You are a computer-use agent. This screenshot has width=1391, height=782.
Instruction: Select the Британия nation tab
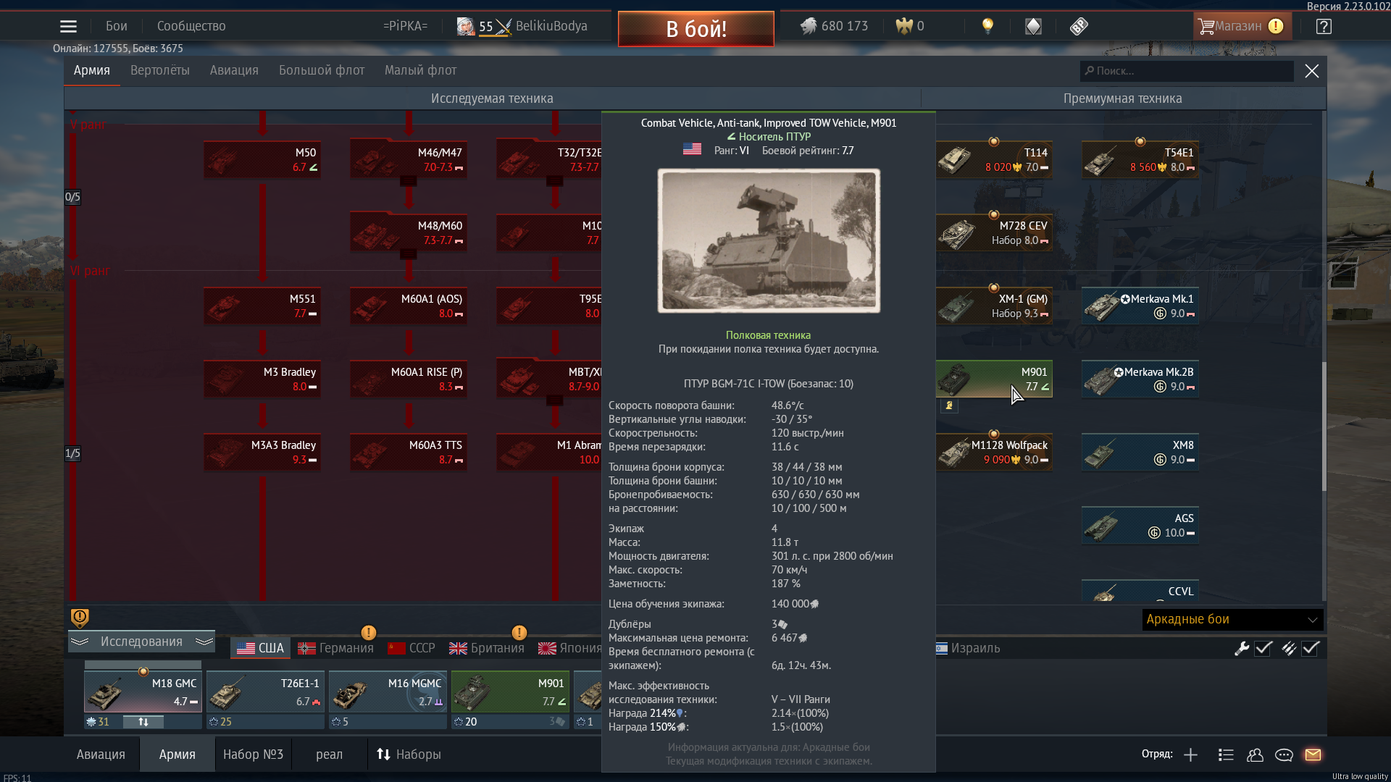click(x=487, y=648)
